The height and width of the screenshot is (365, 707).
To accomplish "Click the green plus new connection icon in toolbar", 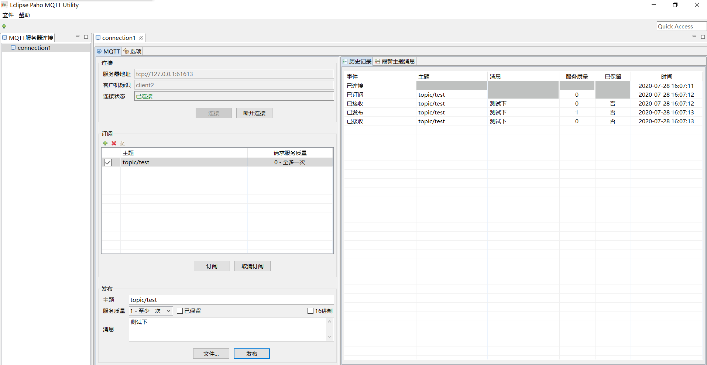I will coord(4,26).
